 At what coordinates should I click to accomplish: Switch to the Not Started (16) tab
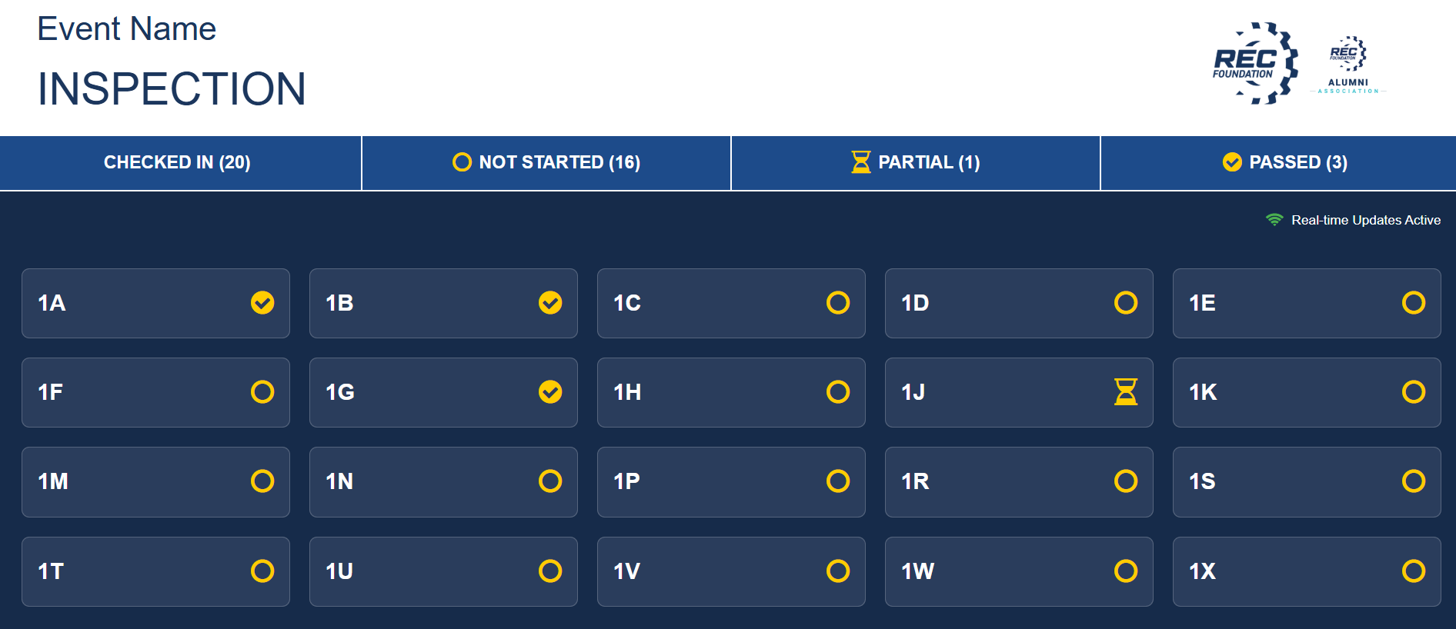click(x=546, y=163)
